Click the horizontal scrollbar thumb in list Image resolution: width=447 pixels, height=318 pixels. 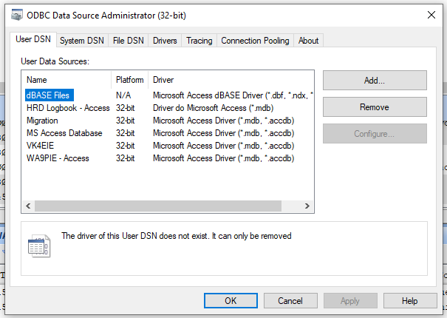point(158,206)
